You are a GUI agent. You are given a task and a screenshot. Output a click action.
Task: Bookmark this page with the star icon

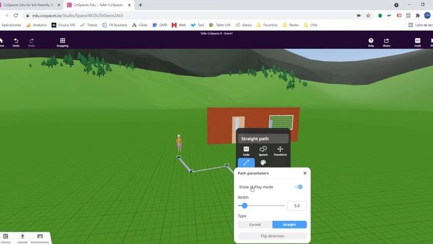coord(368,16)
